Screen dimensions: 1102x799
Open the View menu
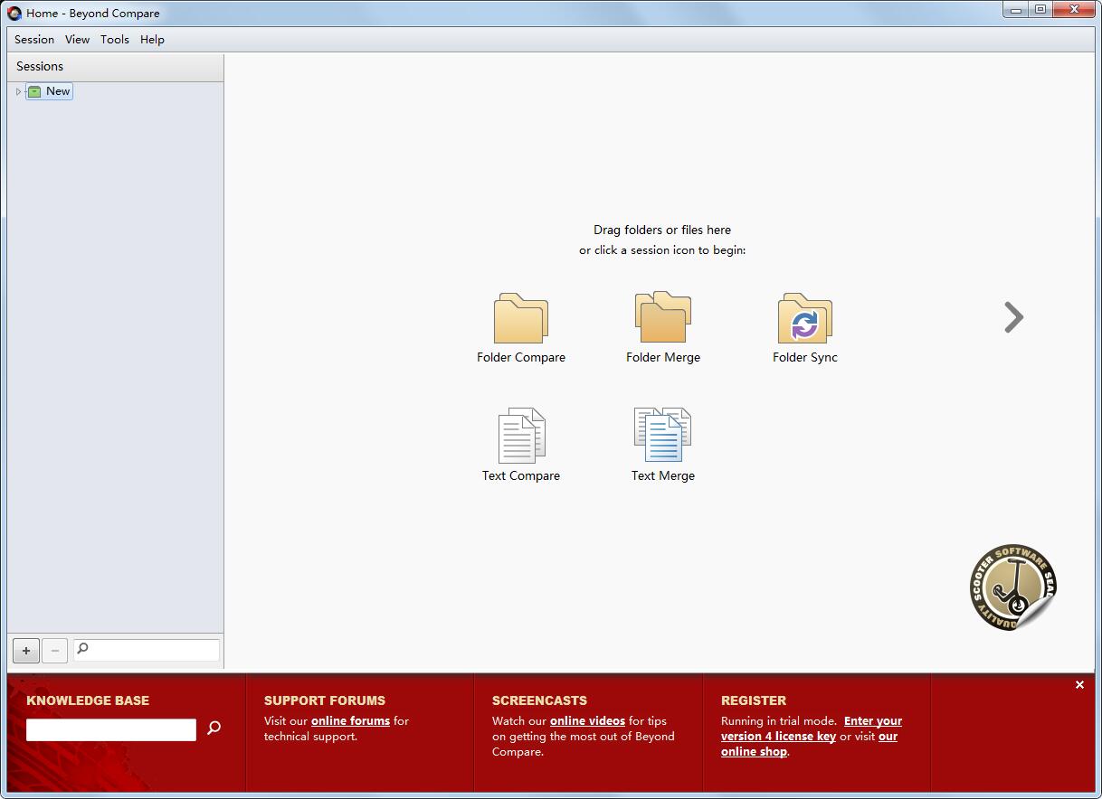(x=77, y=40)
